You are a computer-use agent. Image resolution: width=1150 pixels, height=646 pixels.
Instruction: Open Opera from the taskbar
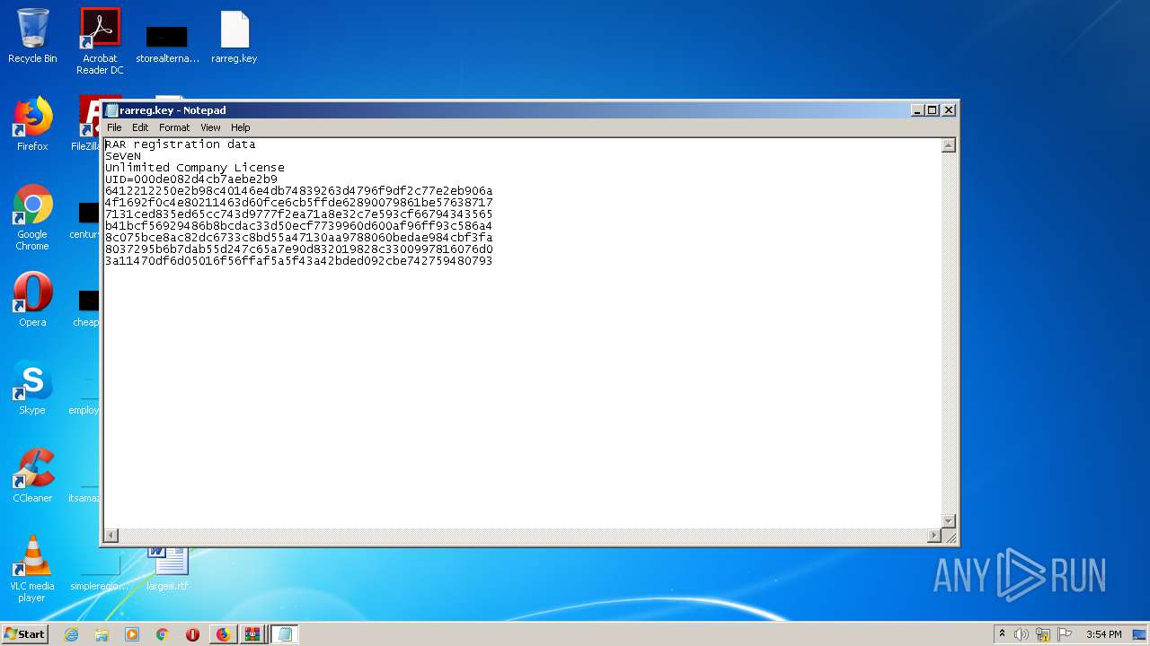(193, 634)
